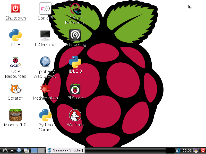Select the WiFi Config icon
Screen dimensions: 206x154
pos(75,35)
